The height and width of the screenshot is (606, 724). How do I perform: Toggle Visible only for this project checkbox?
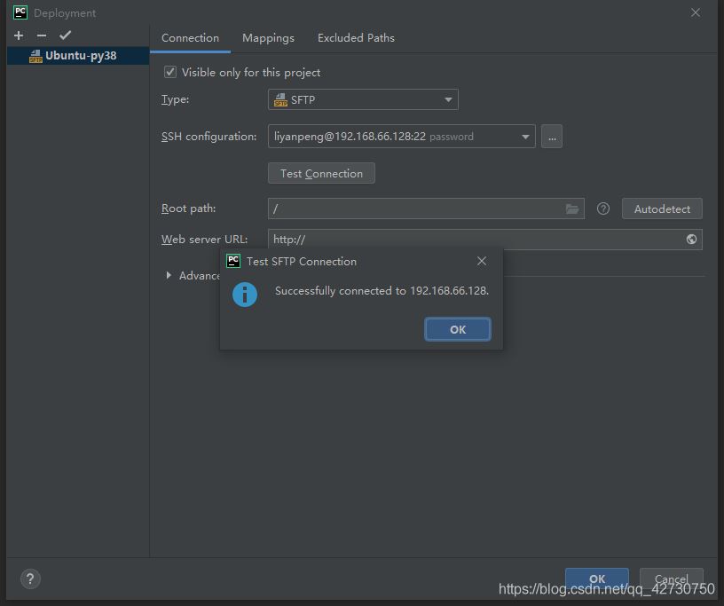pyautogui.click(x=170, y=73)
